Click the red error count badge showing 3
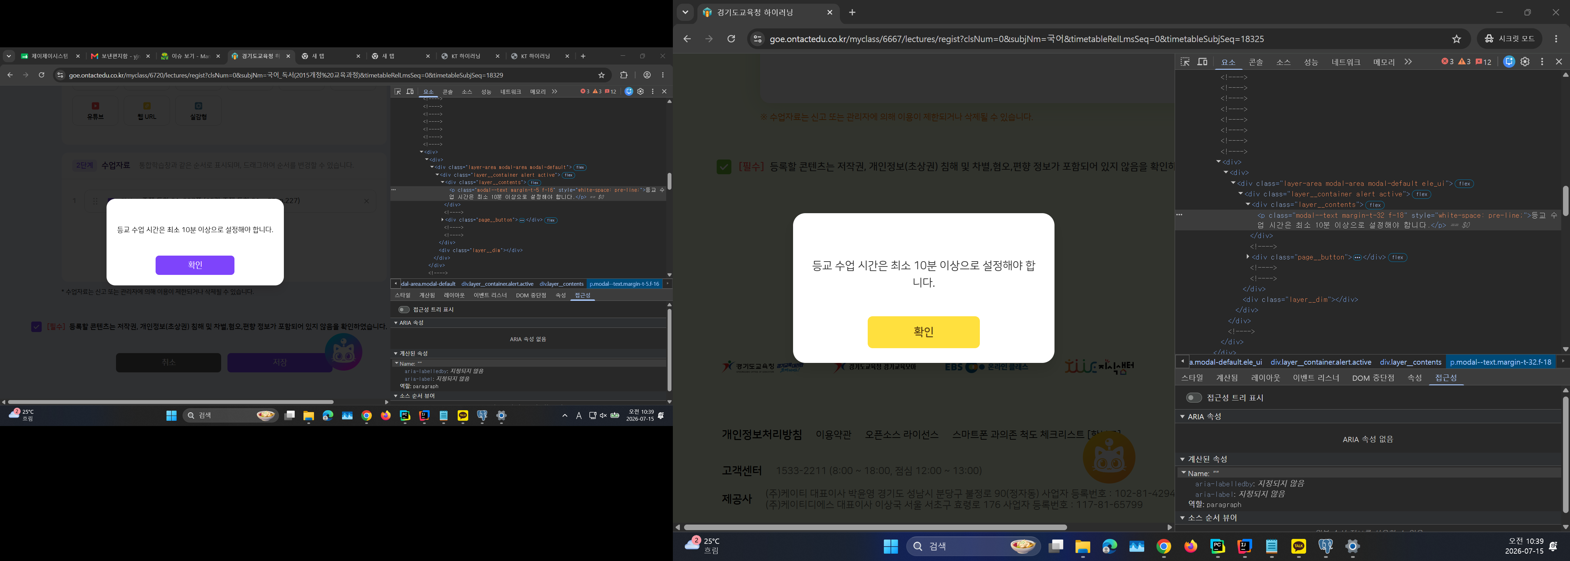The image size is (1570, 561). coord(1447,62)
